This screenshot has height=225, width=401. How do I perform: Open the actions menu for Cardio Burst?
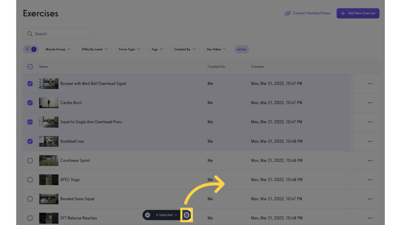[370, 103]
